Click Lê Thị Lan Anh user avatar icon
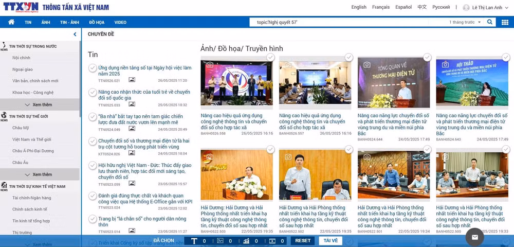Viewport: 514px width, 247px height. pyautogui.click(x=466, y=8)
